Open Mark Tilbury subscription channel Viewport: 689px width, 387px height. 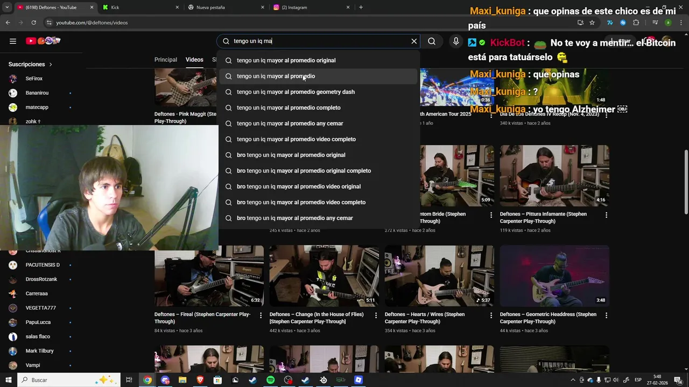[40, 351]
